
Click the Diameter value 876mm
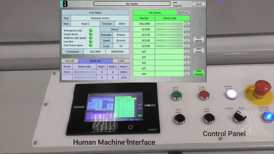coord(121,35)
